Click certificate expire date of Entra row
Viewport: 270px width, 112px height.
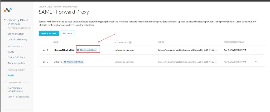click(235, 62)
